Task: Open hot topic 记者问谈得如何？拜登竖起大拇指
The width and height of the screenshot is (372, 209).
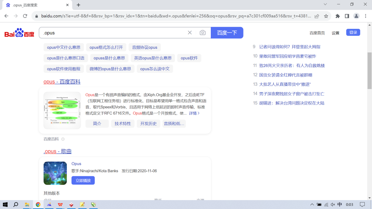Action: click(290, 47)
